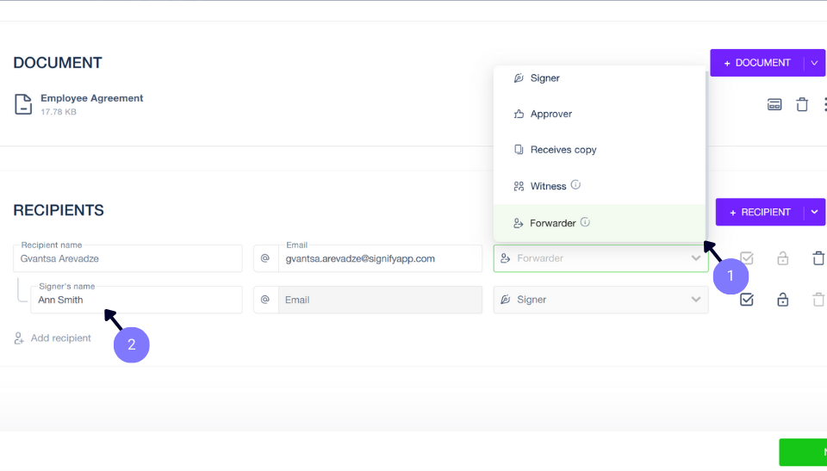The image size is (827, 471).
Task: Toggle the checkbox in Ann Smith row
Action: coord(746,299)
